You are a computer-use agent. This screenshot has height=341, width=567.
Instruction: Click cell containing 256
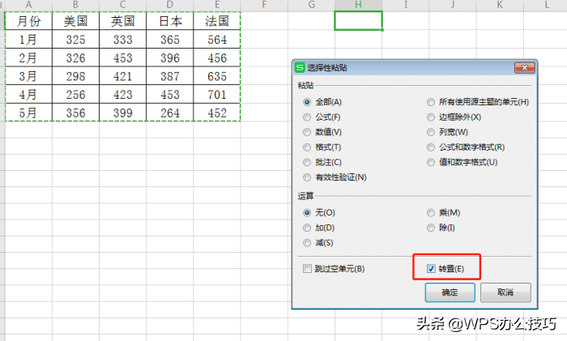pyautogui.click(x=75, y=94)
